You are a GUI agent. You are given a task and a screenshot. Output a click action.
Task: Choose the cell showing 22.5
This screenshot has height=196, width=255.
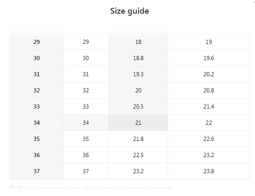(x=138, y=155)
